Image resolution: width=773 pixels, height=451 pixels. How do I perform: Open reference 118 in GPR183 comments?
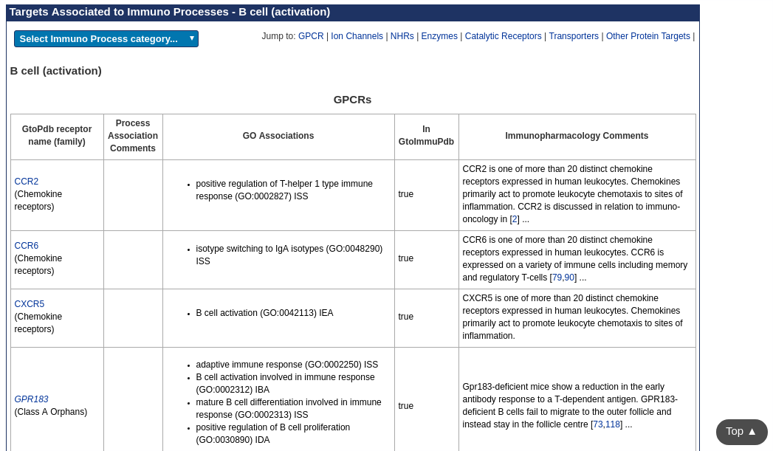click(613, 424)
